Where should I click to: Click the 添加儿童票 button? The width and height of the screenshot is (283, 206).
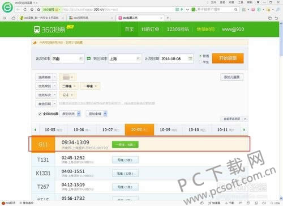(231, 77)
